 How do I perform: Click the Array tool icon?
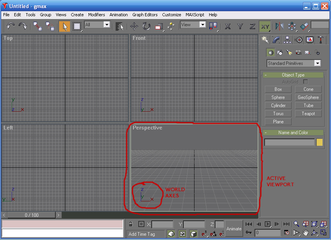point(292,26)
